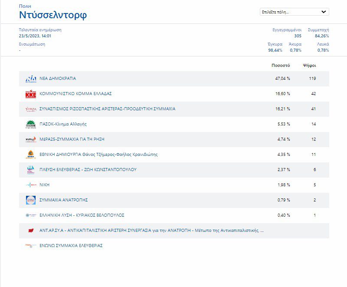Click the ΜέΡΑ25 party logo

tap(31, 139)
